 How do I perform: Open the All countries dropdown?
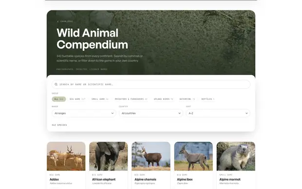point(151,113)
